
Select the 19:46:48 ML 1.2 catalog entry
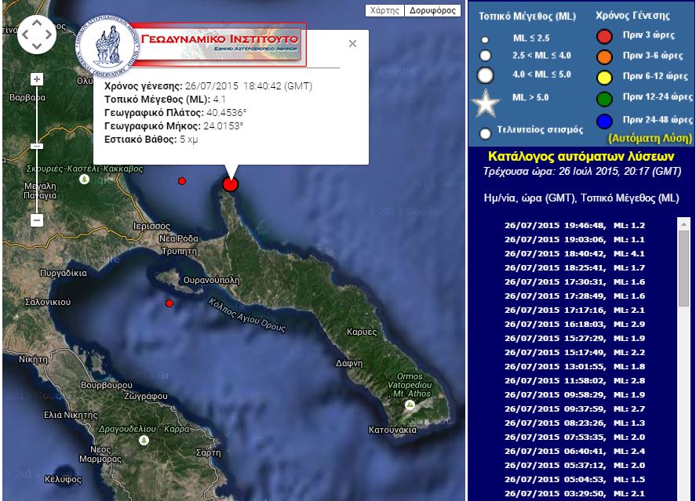(574, 225)
